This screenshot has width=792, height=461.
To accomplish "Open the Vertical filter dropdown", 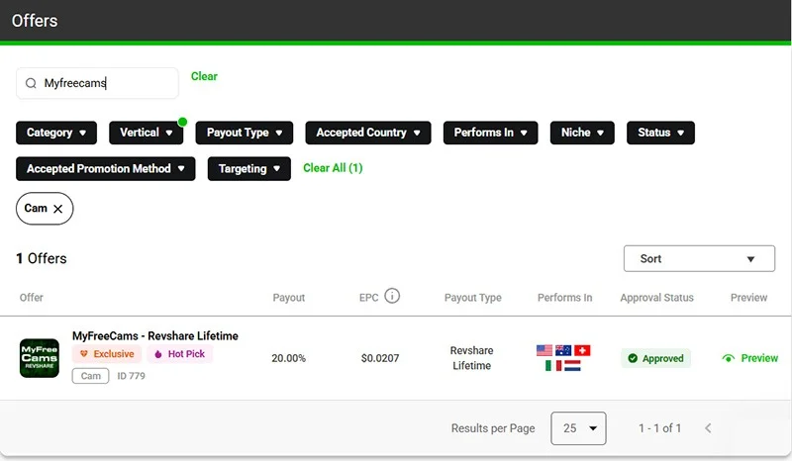I will [x=146, y=133].
